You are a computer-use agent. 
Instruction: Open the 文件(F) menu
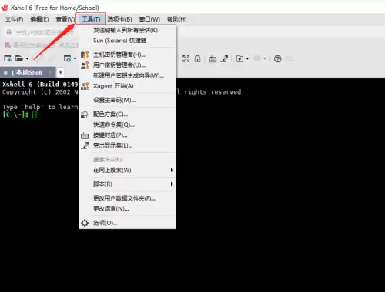point(14,19)
